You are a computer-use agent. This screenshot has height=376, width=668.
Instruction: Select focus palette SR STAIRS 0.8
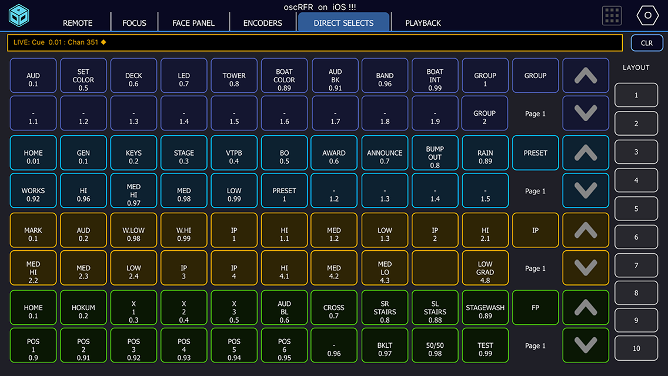(x=385, y=307)
